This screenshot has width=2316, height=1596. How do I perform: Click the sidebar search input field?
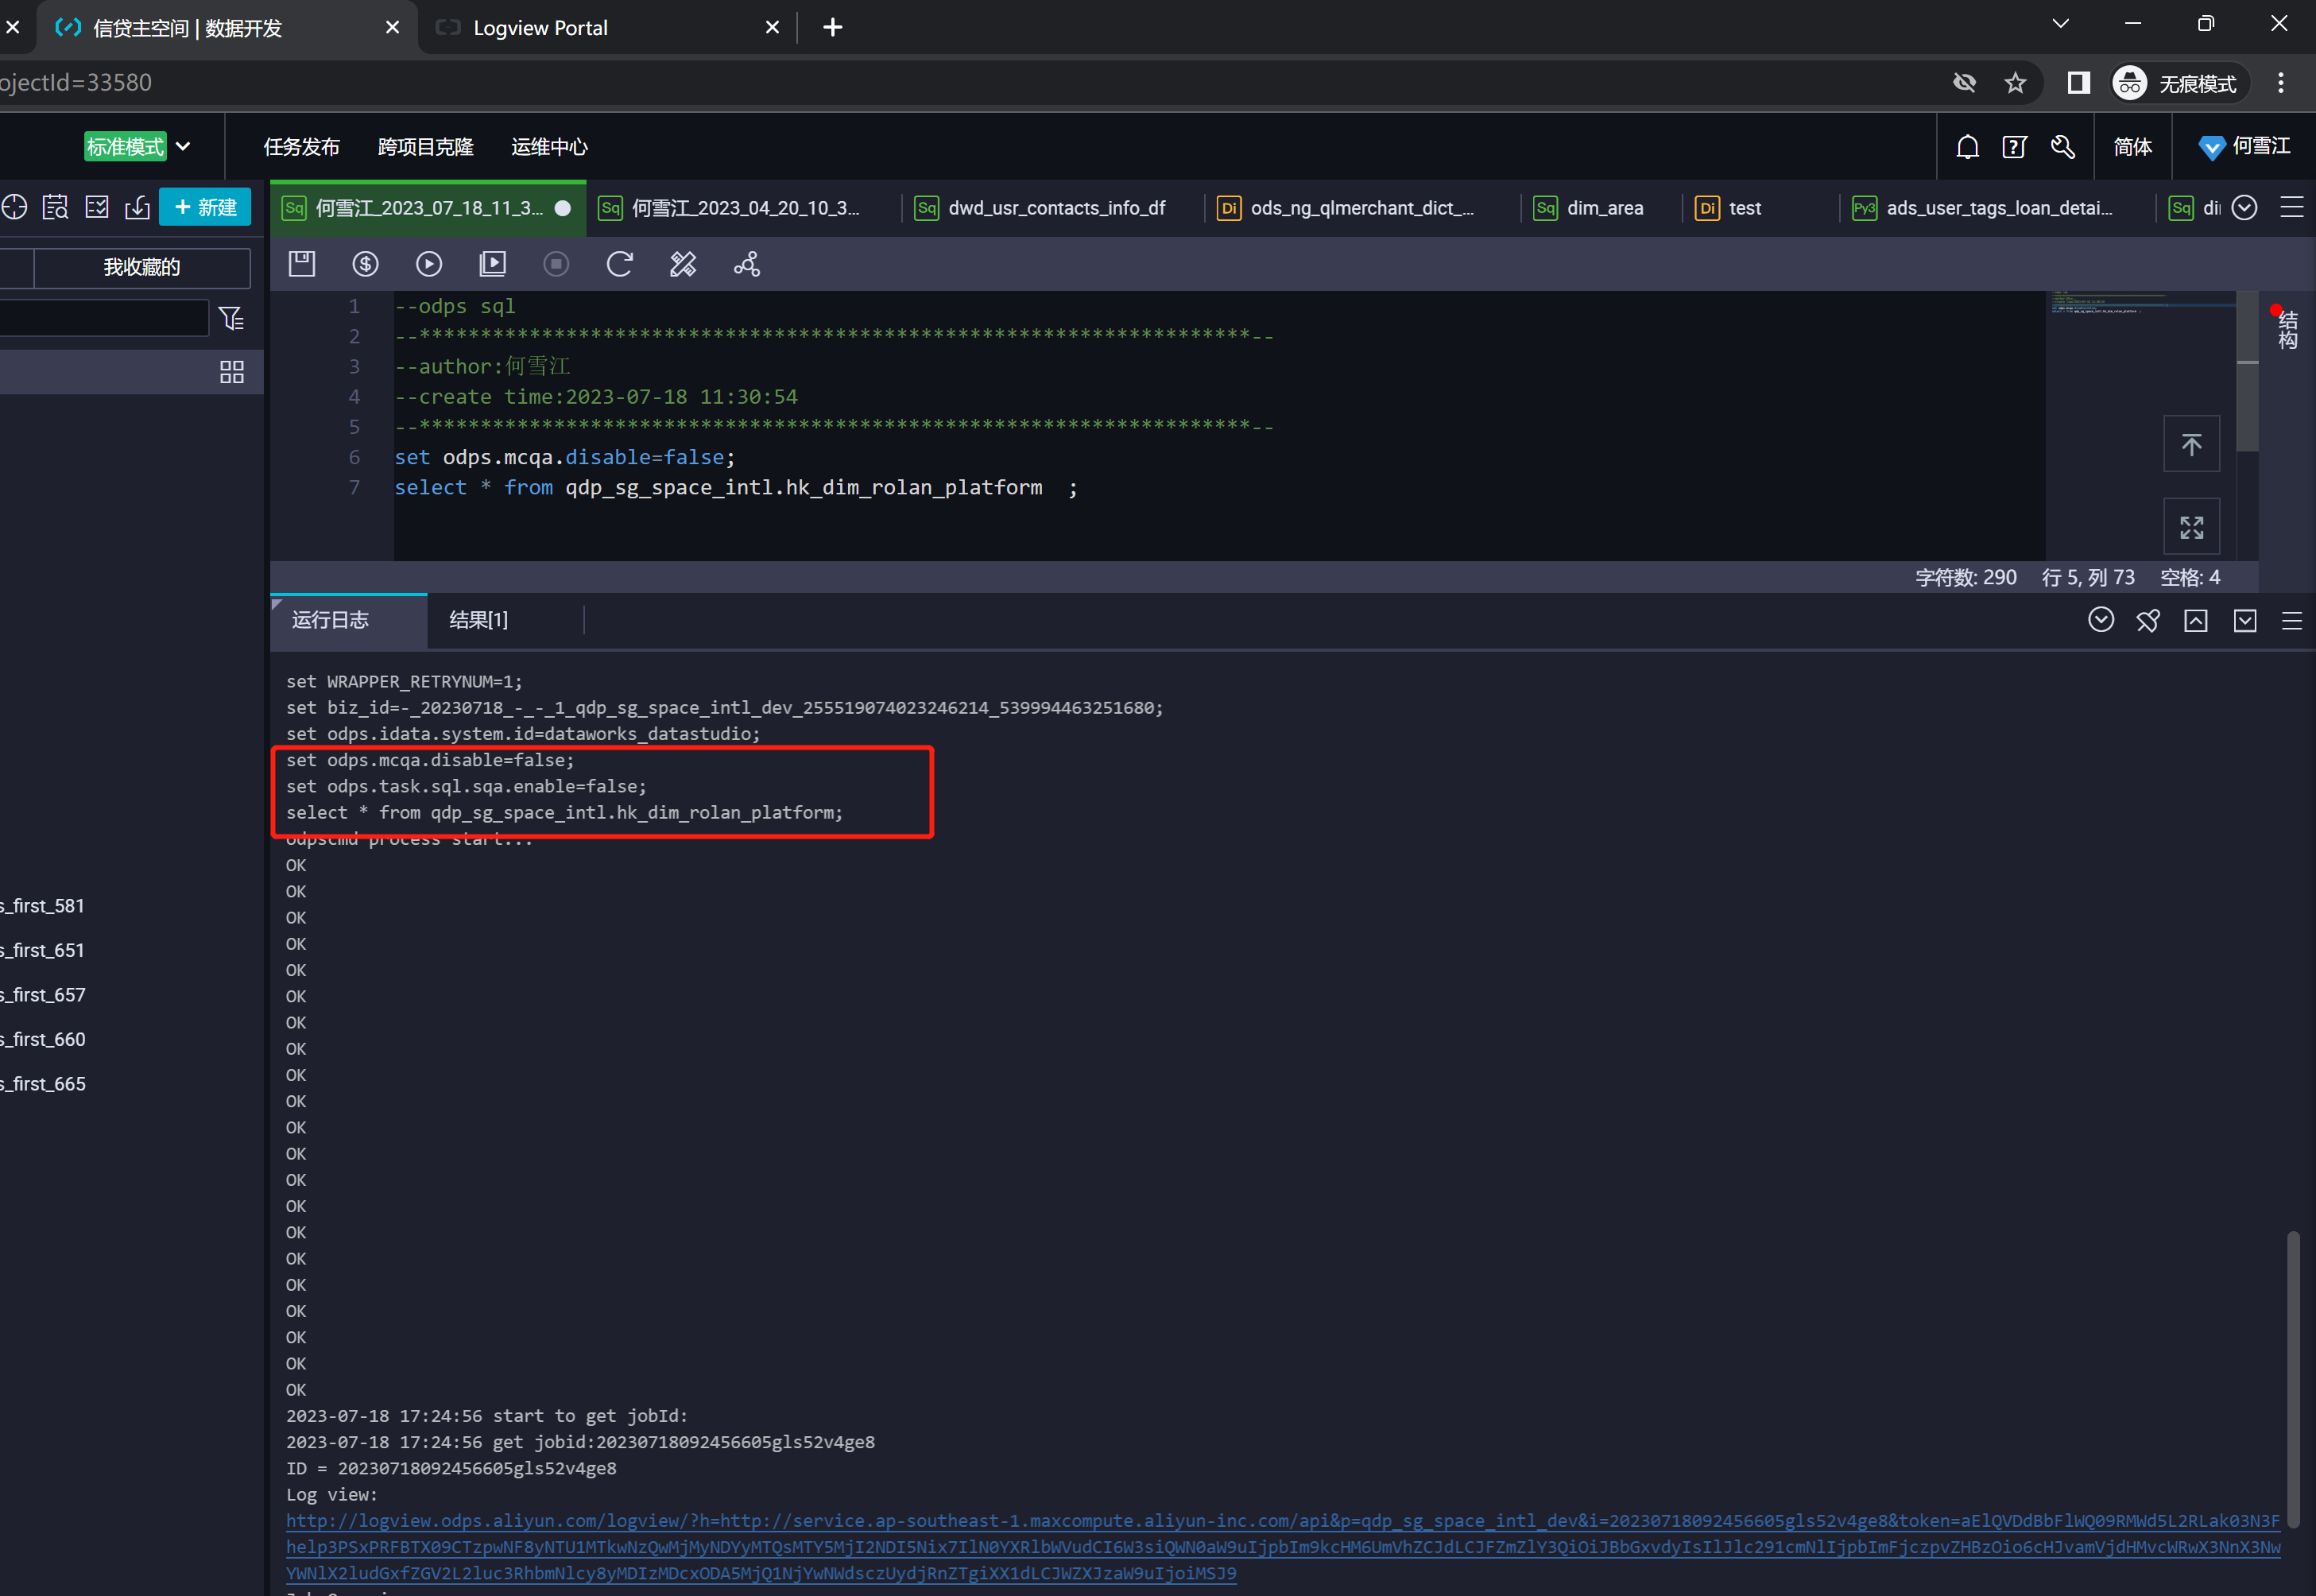coord(104,319)
